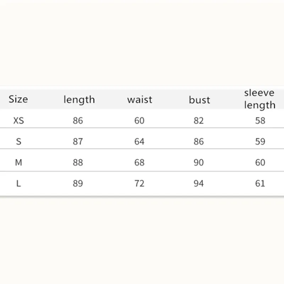The image size is (284, 284).
Task: Select the XS bust value 82
Action: point(199,121)
